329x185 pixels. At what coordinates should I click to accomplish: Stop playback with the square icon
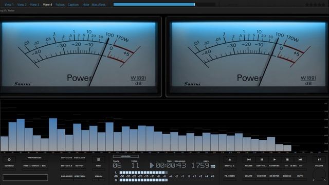[287, 160]
